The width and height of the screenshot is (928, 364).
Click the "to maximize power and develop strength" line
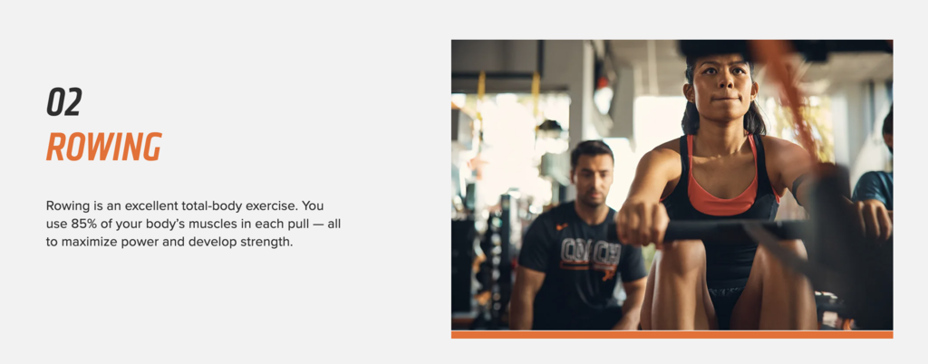pyautogui.click(x=169, y=242)
